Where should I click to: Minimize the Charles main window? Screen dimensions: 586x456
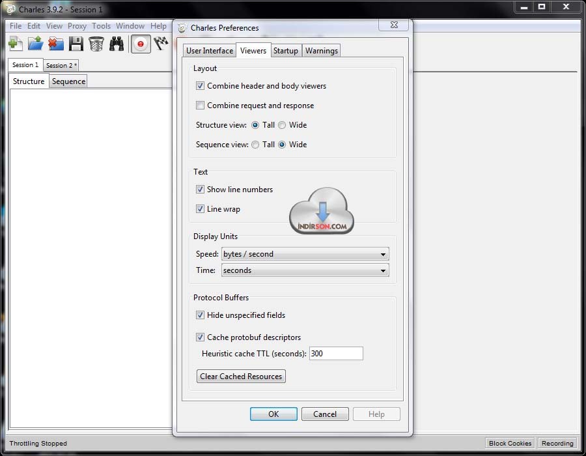(524, 7)
